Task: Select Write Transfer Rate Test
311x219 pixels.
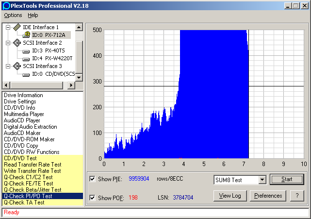Action: tap(43, 171)
